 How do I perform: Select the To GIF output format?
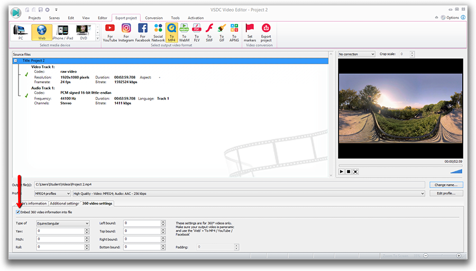222,33
